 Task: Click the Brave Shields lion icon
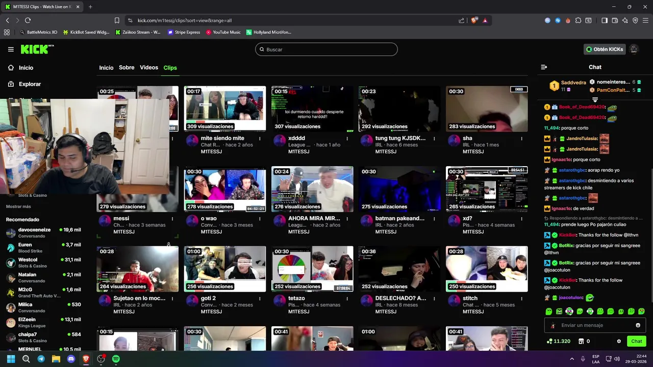click(474, 20)
